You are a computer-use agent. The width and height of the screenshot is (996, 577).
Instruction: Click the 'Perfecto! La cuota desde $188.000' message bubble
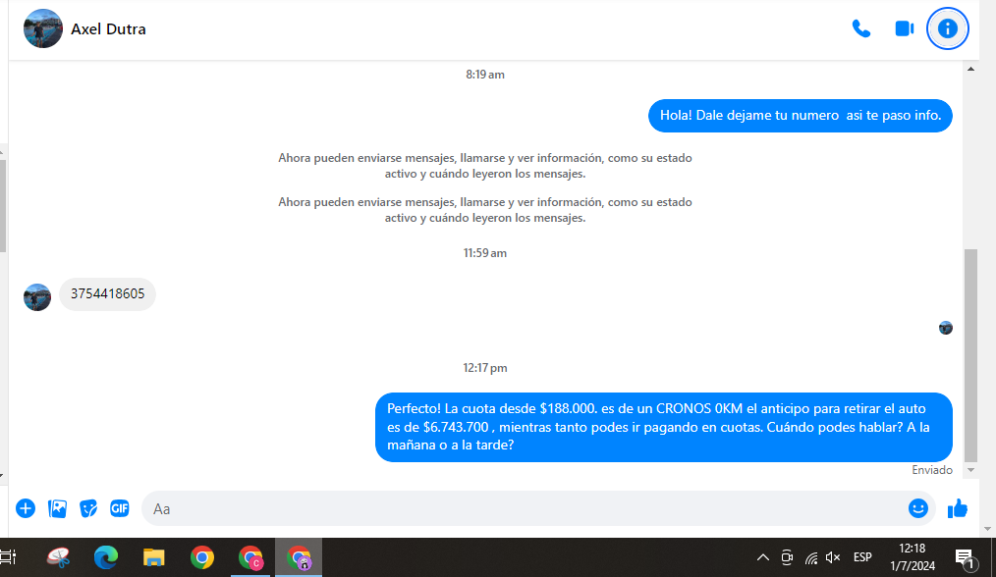pyautogui.click(x=664, y=427)
